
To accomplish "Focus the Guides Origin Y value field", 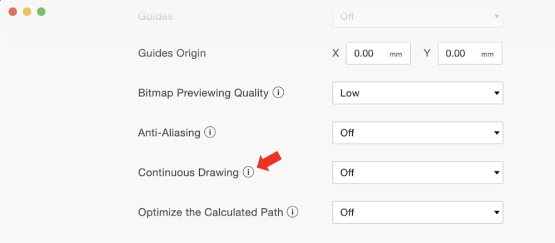I will [470, 53].
